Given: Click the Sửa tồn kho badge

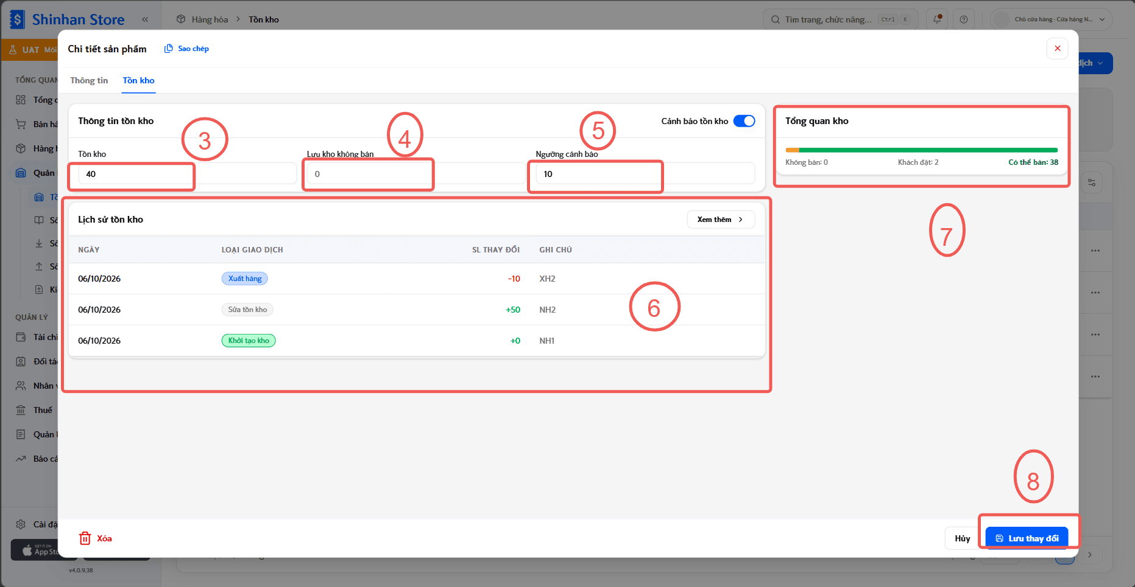Looking at the screenshot, I should coord(247,310).
